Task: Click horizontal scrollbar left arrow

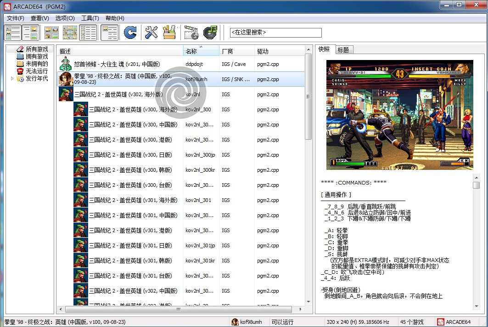Action: coord(61,309)
